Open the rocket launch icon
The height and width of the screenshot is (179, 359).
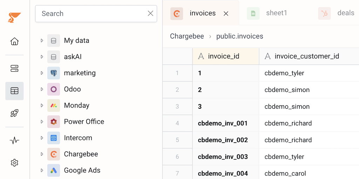point(14,113)
